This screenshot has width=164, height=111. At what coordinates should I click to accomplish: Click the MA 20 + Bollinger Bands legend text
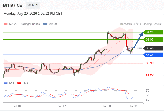coord(24,24)
